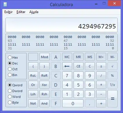Click the percent key
Screen dimensions: 123x113
point(113,76)
